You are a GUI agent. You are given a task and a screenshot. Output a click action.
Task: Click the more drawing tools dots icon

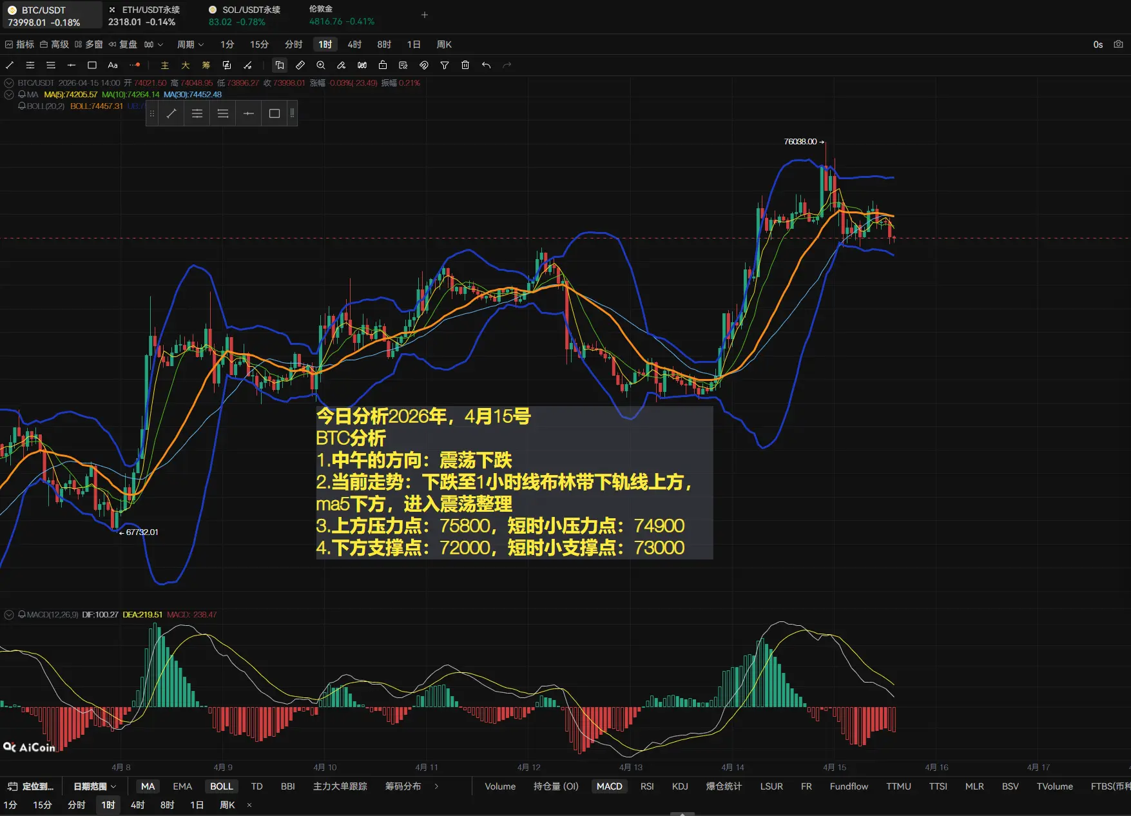point(135,65)
